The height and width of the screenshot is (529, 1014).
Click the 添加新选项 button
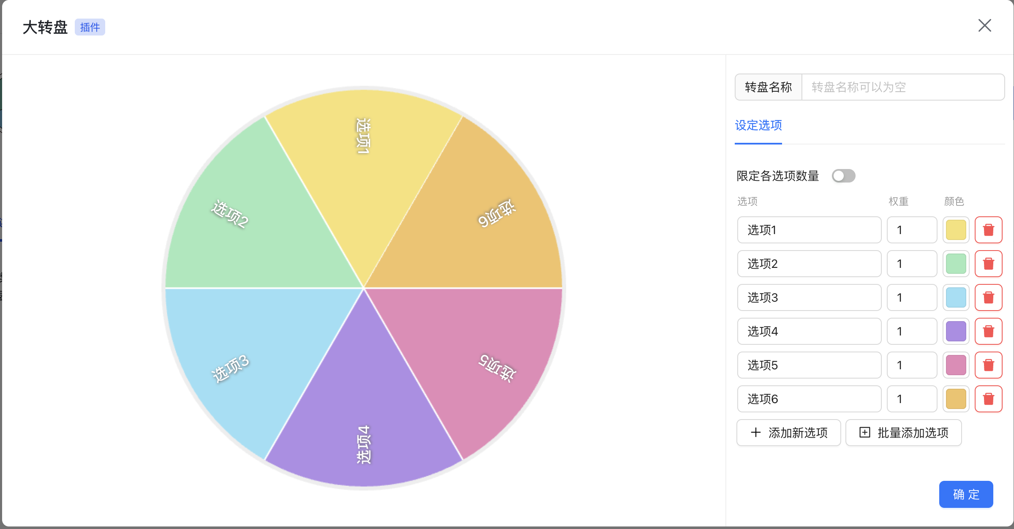[x=788, y=433]
